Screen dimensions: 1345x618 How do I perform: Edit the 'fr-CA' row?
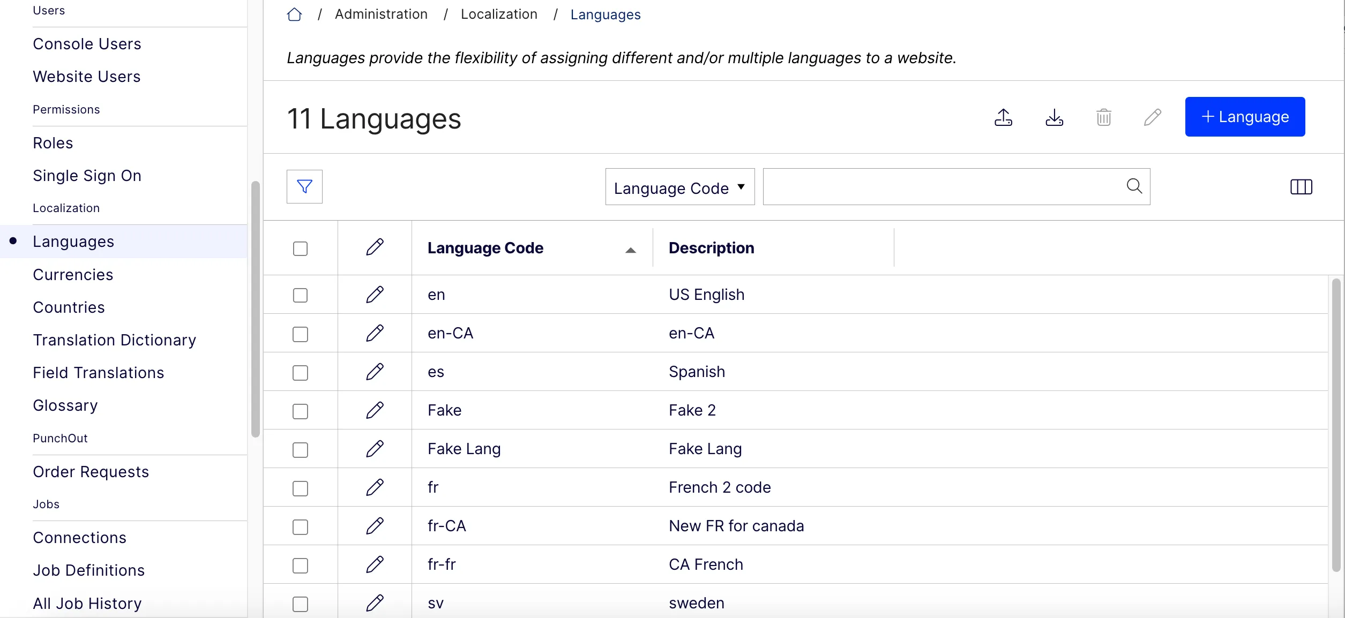click(x=375, y=526)
